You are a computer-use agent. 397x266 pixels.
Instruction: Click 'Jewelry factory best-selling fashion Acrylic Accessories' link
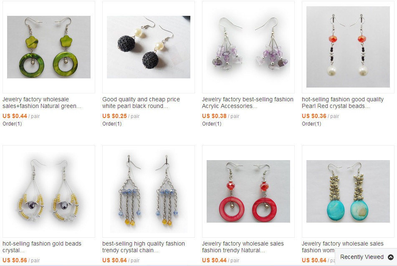pos(248,103)
